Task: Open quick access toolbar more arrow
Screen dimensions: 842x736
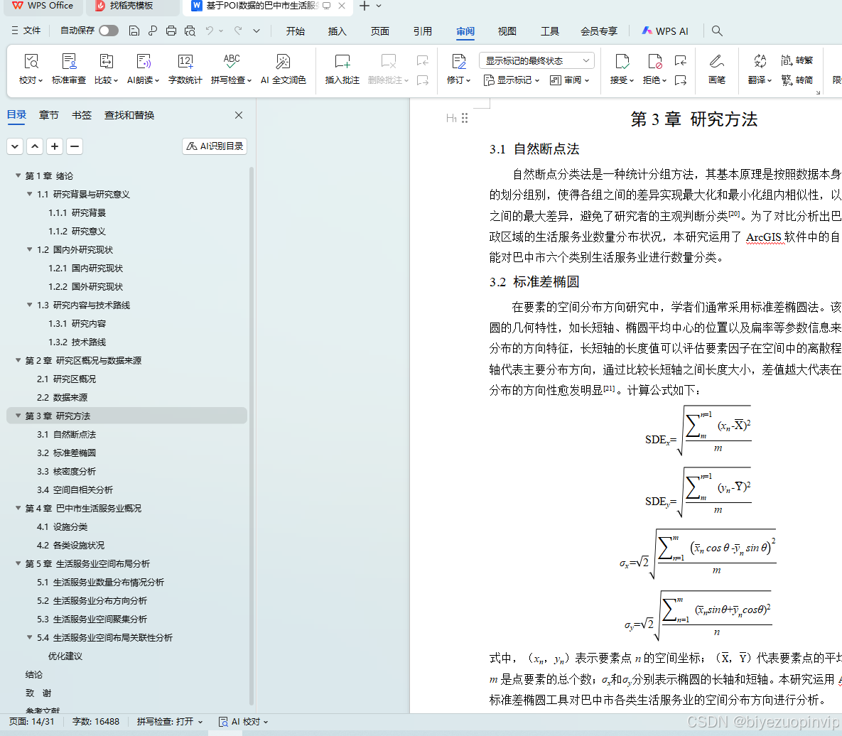Action: [257, 31]
